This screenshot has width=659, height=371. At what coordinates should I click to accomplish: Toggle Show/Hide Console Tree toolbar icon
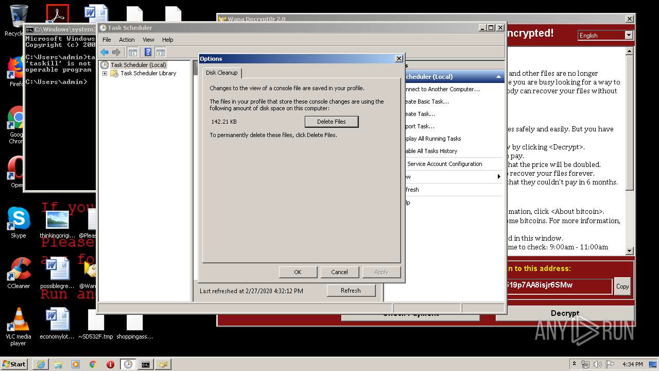[x=132, y=52]
